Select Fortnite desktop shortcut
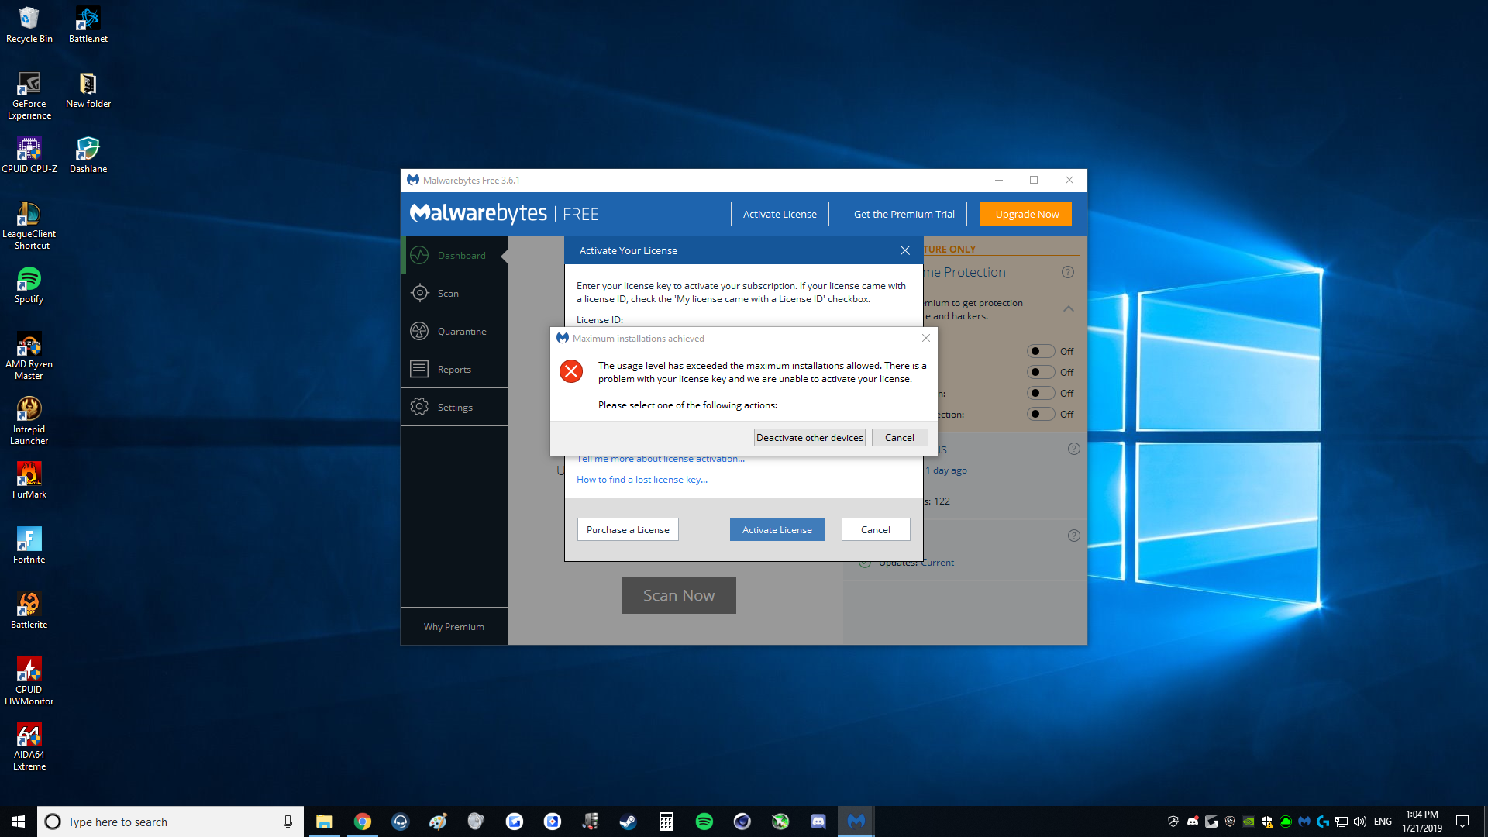The height and width of the screenshot is (837, 1488). [x=29, y=546]
